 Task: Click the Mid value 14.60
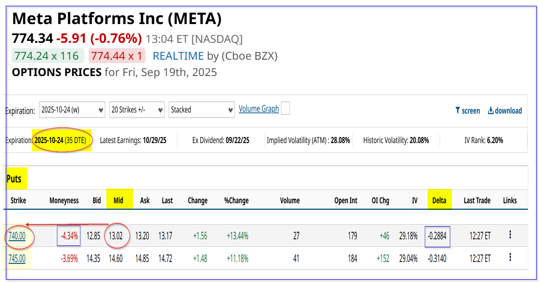tap(116, 258)
